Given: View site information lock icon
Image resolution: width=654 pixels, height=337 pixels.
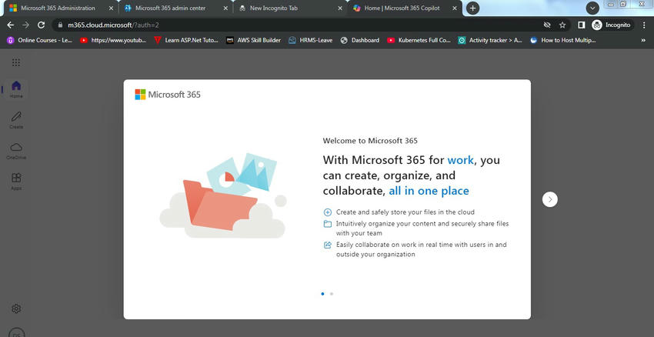Looking at the screenshot, I should [x=61, y=25].
